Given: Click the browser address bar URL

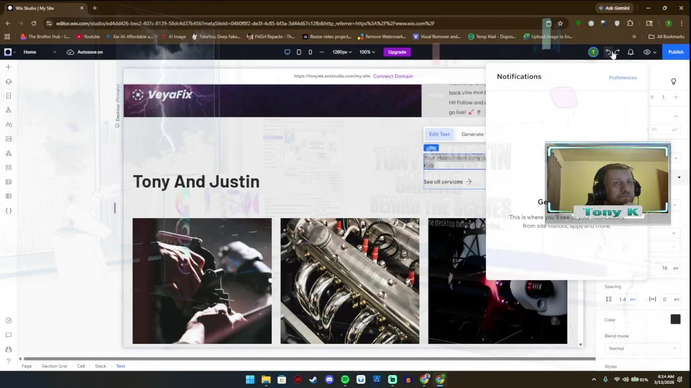Looking at the screenshot, I should [x=245, y=23].
